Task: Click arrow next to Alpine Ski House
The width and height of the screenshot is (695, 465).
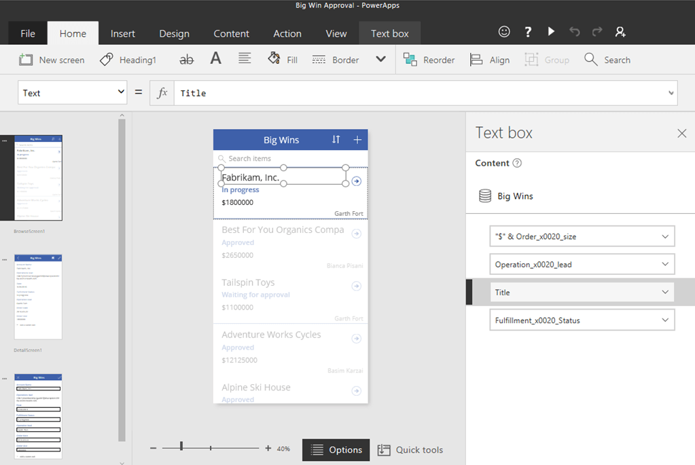Action: coord(357,390)
